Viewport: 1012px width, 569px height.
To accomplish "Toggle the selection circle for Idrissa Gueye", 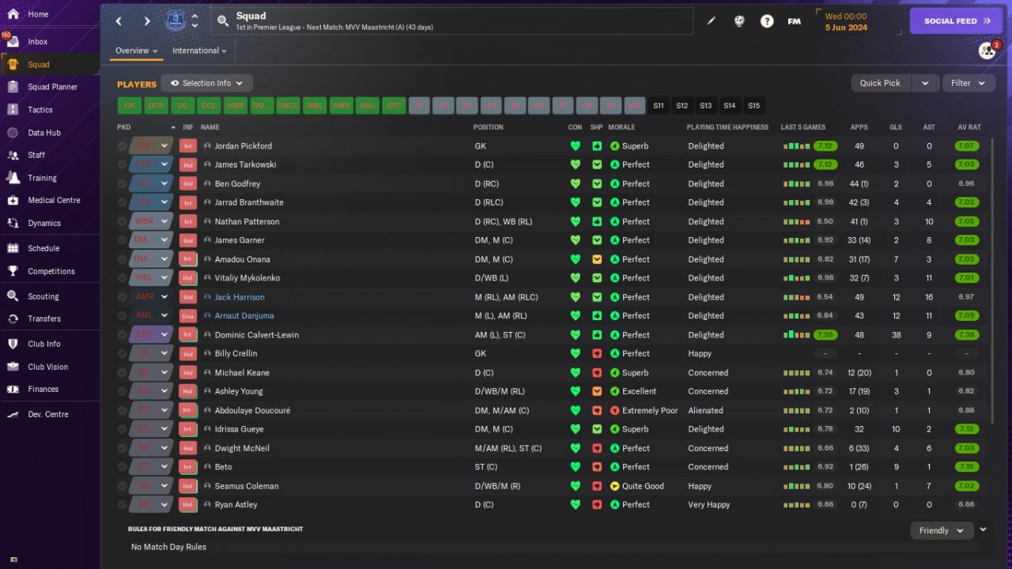I will click(122, 429).
